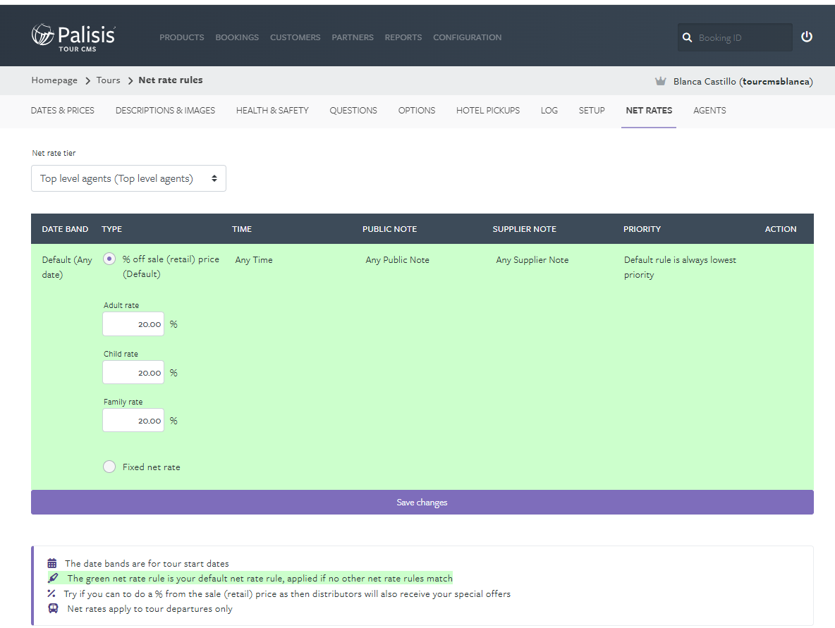835x628 pixels.
Task: Switch to the Hotel Pickups tab
Action: 488,111
